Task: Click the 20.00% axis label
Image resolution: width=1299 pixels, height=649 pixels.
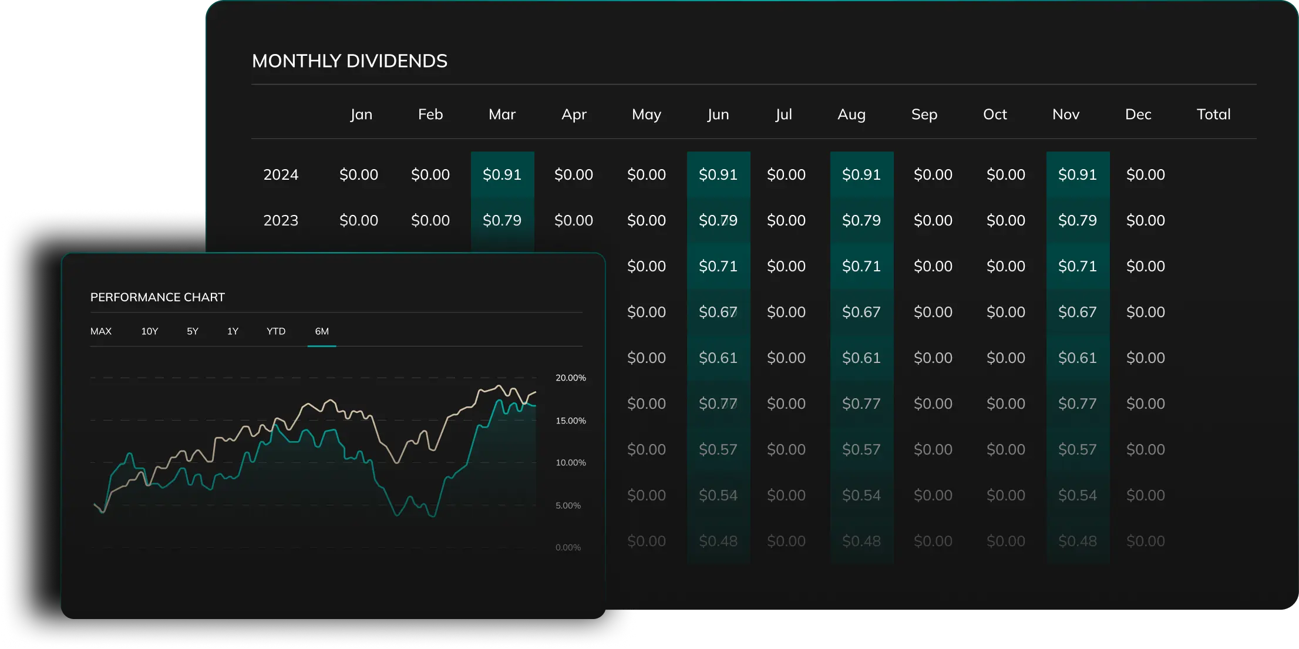Action: pos(571,378)
